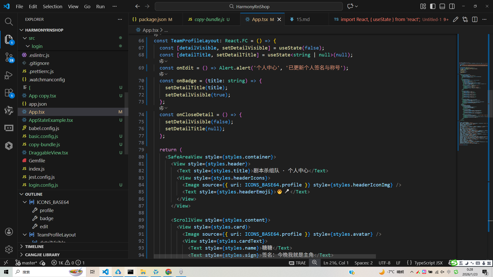The width and height of the screenshot is (493, 277).
Task: Toggle the Secondary Side Bar visibility
Action: click(x=452, y=6)
